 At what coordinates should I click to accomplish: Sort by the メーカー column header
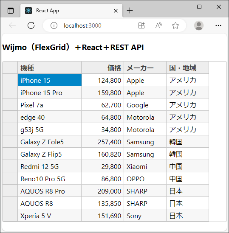pyautogui.click(x=145, y=67)
